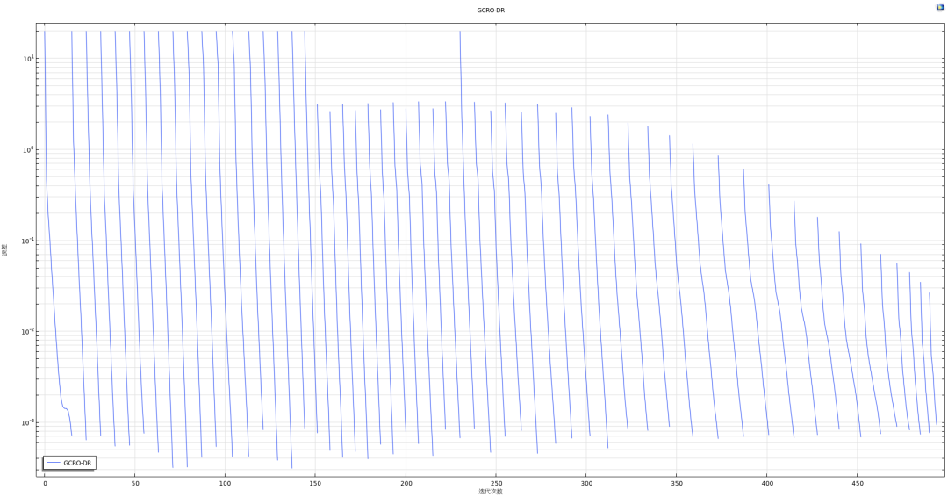Click the y-axis tick label 10^0
Viewport: 948px width, 497px height.
point(28,150)
